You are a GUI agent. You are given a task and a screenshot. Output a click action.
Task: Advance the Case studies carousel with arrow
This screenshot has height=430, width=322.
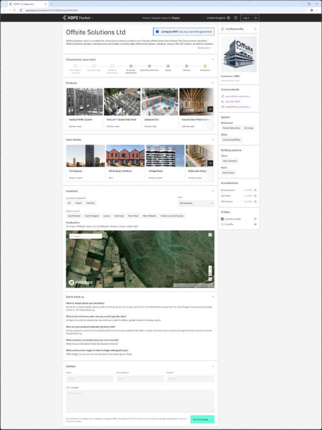click(210, 163)
